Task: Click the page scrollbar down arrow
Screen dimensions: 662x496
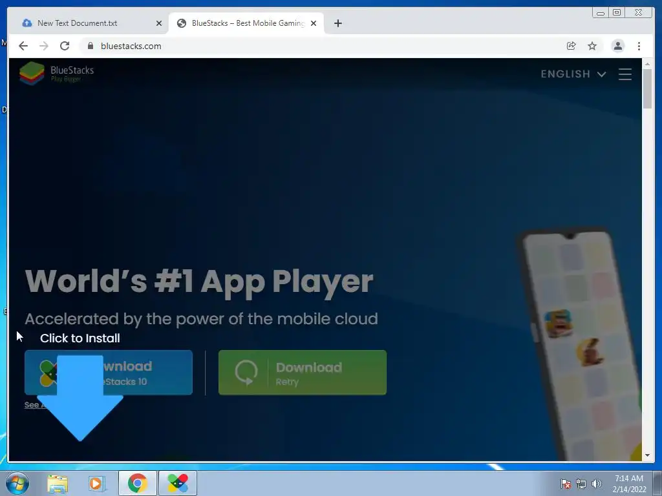Action: coord(647,455)
